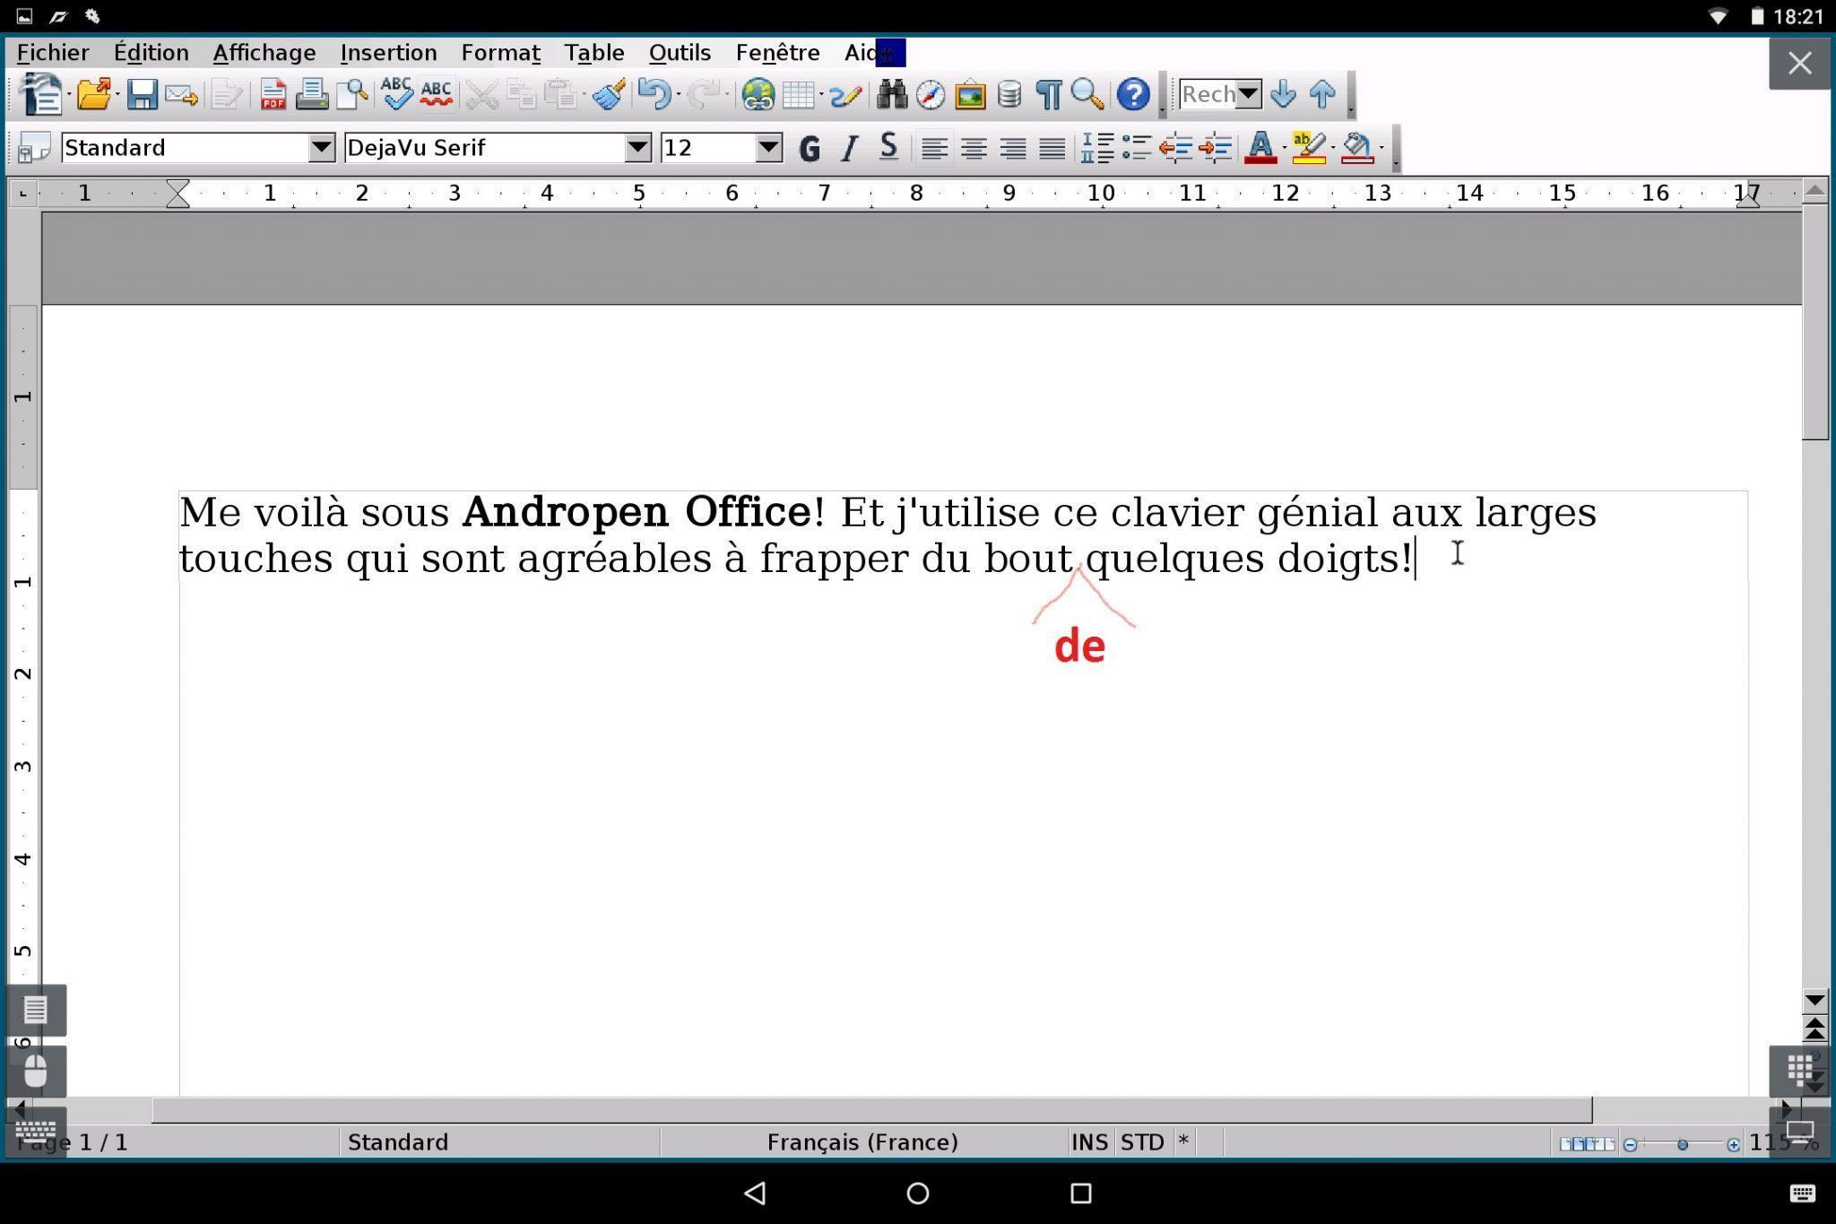This screenshot has height=1224, width=1836.
Task: Click the Print icon
Action: pyautogui.click(x=312, y=94)
